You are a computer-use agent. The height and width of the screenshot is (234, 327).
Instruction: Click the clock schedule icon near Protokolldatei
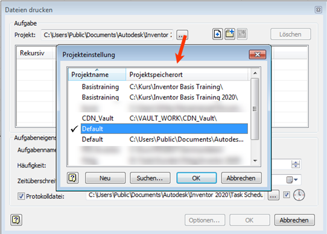coord(299,195)
